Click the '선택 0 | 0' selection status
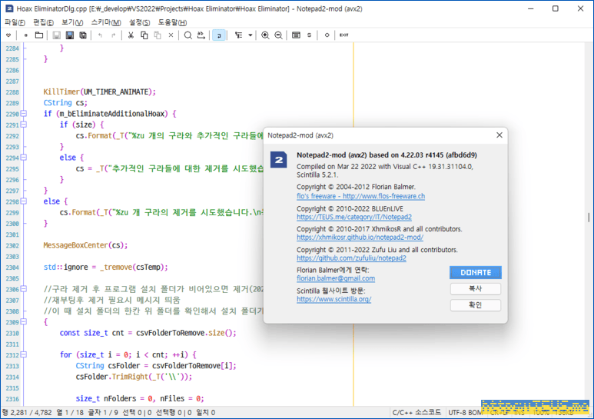This screenshot has height=419, width=594. (x=137, y=413)
